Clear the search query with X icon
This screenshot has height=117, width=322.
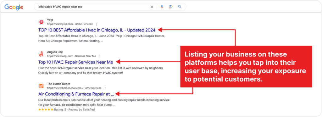click(152, 7)
